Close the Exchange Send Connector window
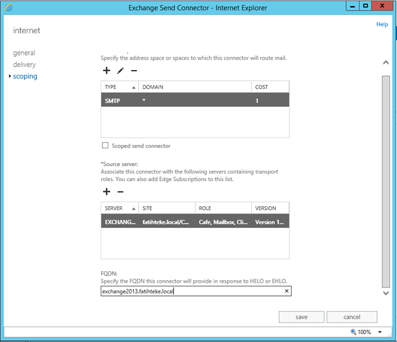This screenshot has width=397, height=342. point(382,6)
